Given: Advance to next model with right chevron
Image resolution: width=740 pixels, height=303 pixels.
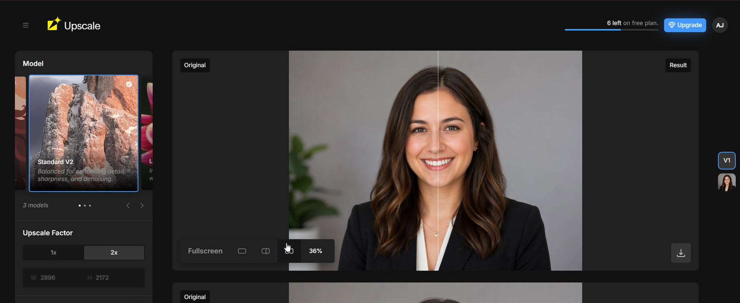Looking at the screenshot, I should (142, 205).
